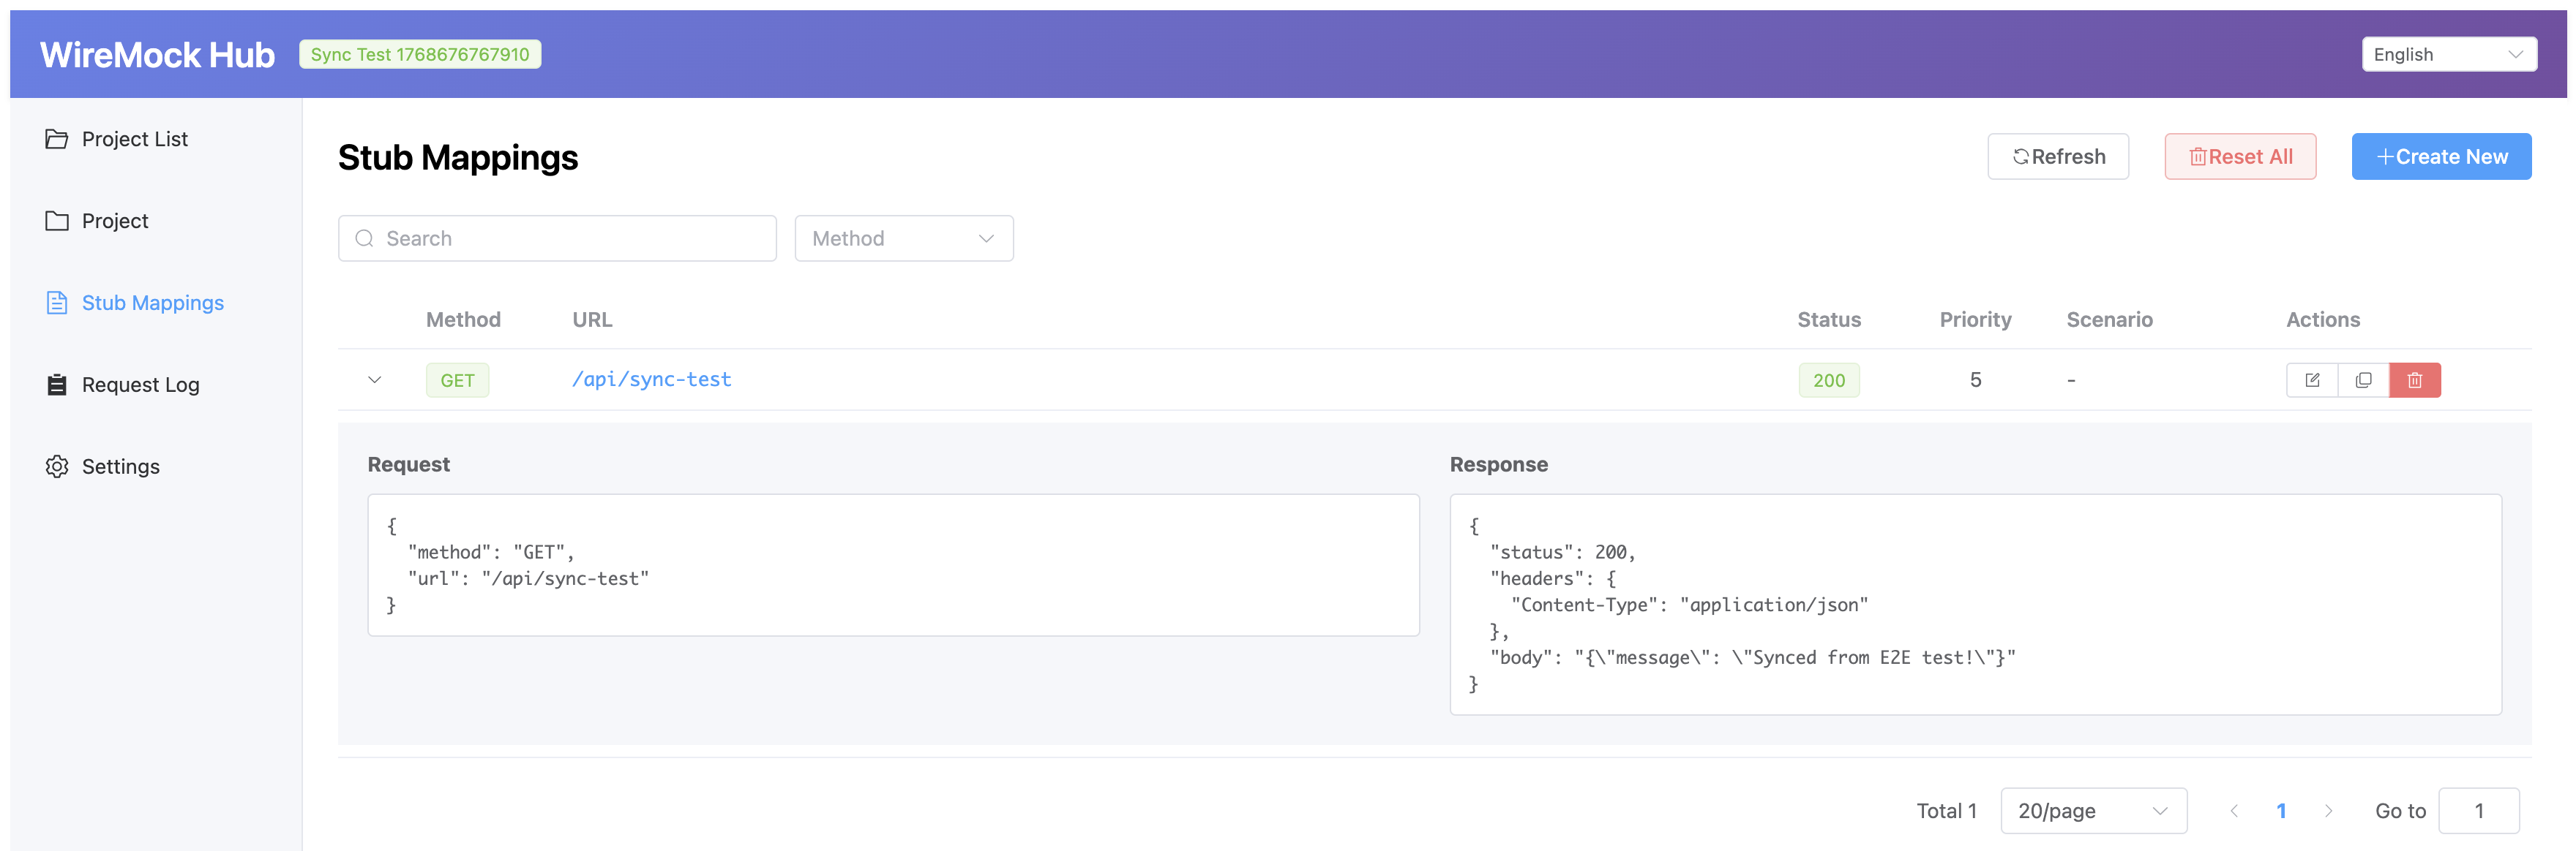The image size is (2576, 851).
Task: Click the duplicate stub mapping icon
Action: 2363,379
